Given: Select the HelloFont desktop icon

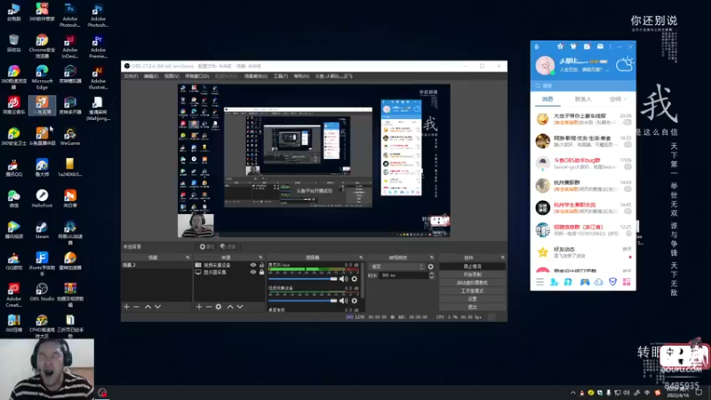Looking at the screenshot, I should [x=42, y=198].
